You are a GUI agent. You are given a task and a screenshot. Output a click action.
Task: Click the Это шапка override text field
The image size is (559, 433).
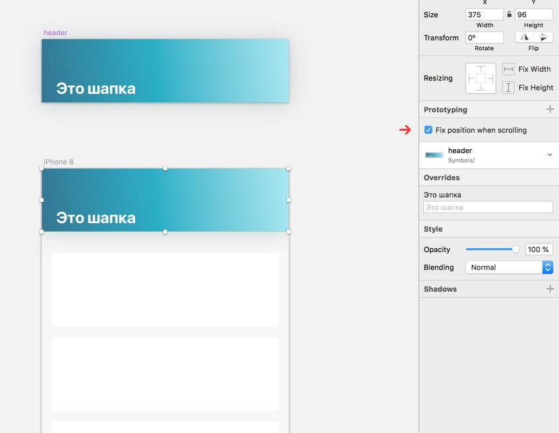click(x=488, y=207)
